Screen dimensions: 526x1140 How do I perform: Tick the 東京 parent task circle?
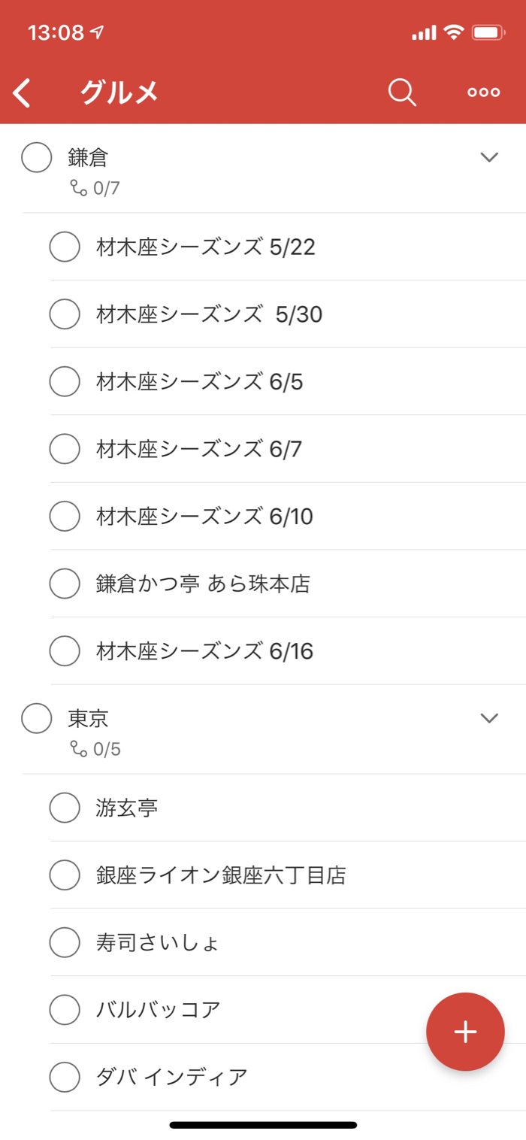tap(37, 718)
